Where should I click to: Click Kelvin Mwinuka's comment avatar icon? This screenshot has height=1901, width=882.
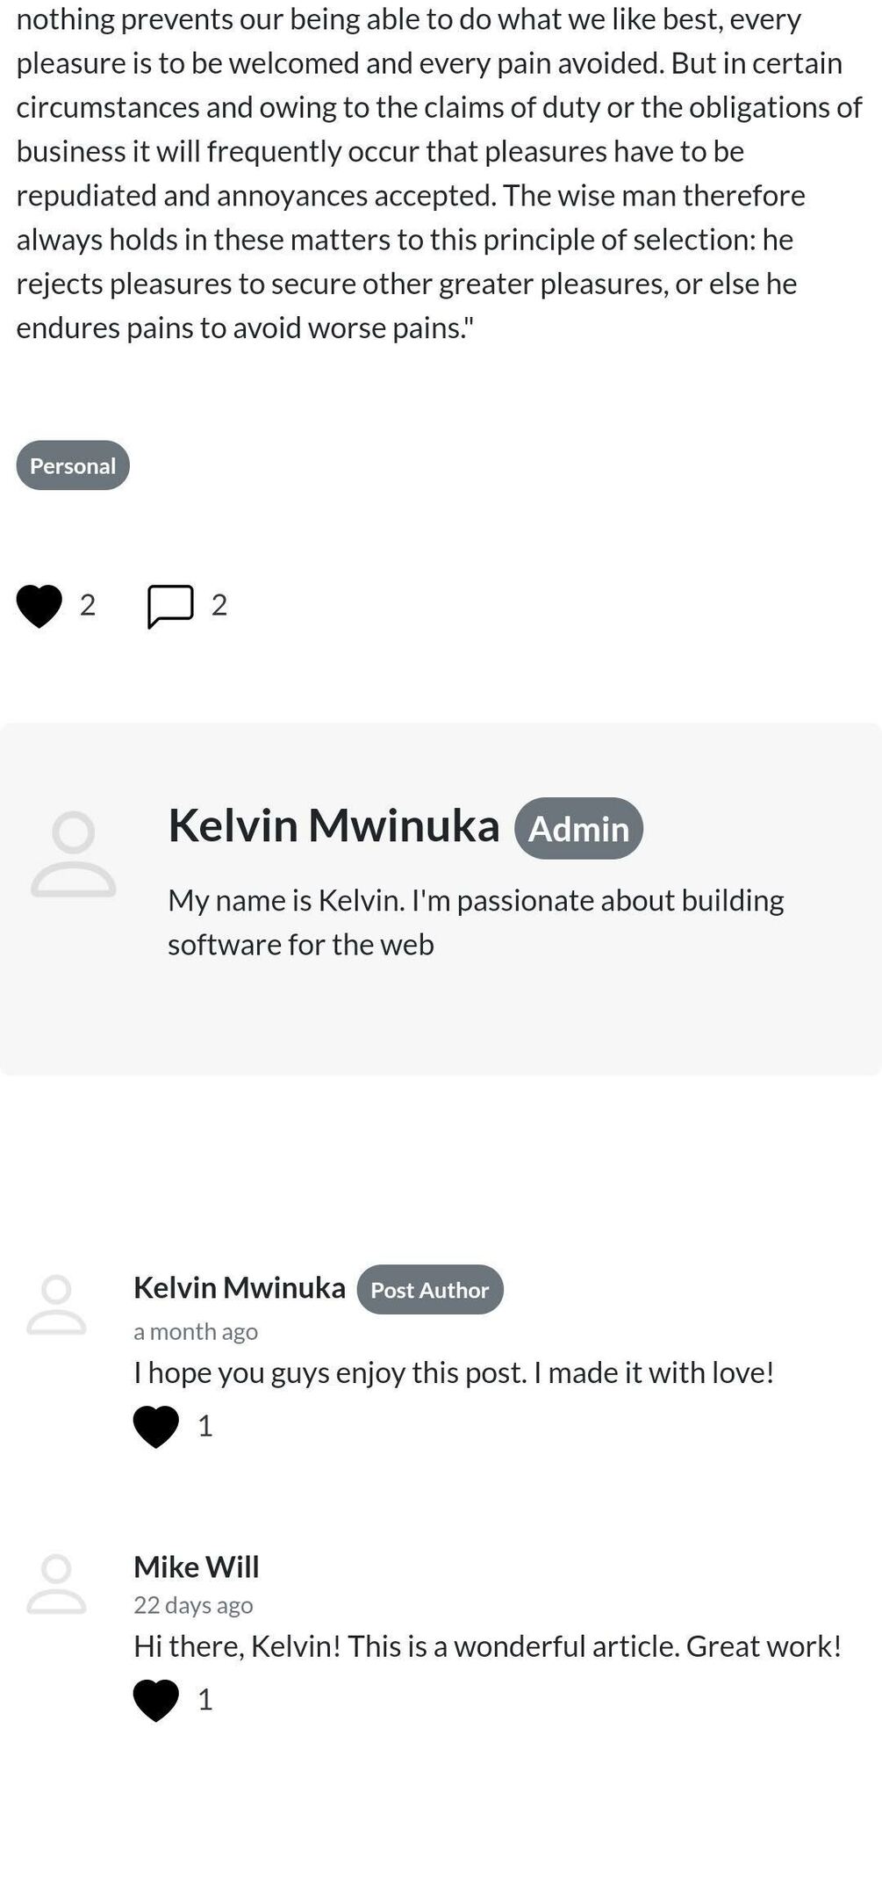click(57, 1306)
